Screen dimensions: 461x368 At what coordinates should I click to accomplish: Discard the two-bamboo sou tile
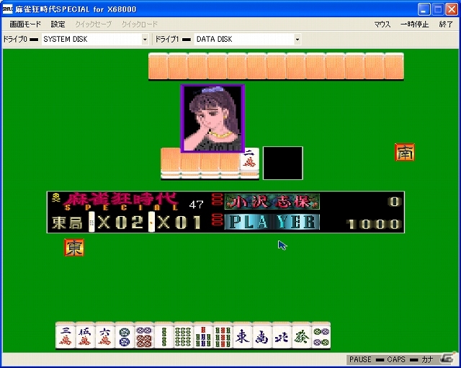(164, 336)
